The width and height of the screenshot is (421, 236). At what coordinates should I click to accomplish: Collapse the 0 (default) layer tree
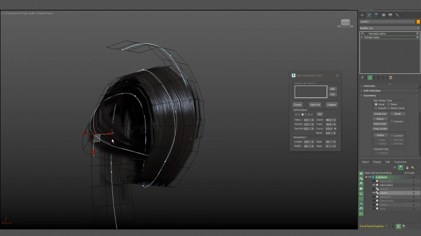click(366, 177)
